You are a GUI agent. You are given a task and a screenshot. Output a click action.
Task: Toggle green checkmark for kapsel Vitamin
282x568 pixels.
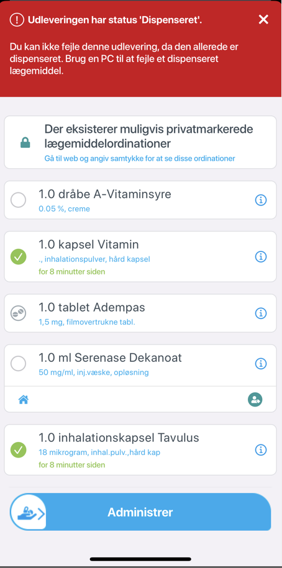coord(18,257)
